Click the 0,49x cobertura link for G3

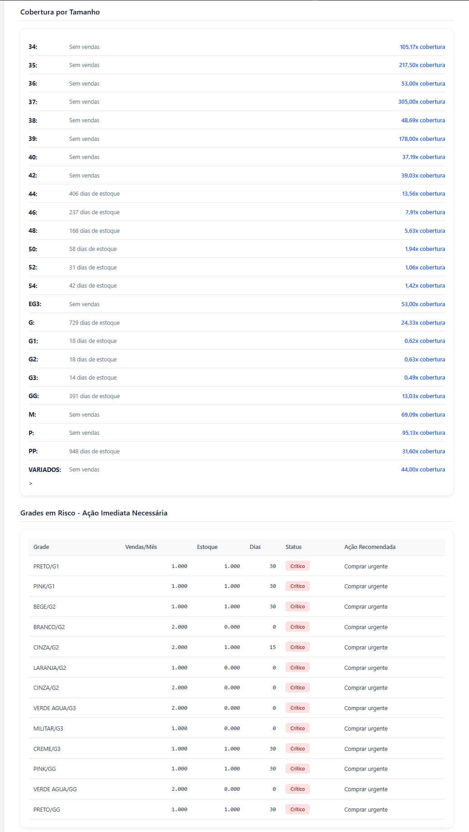coord(424,378)
